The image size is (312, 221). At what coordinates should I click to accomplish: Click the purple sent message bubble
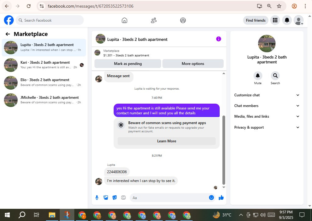[167, 110]
